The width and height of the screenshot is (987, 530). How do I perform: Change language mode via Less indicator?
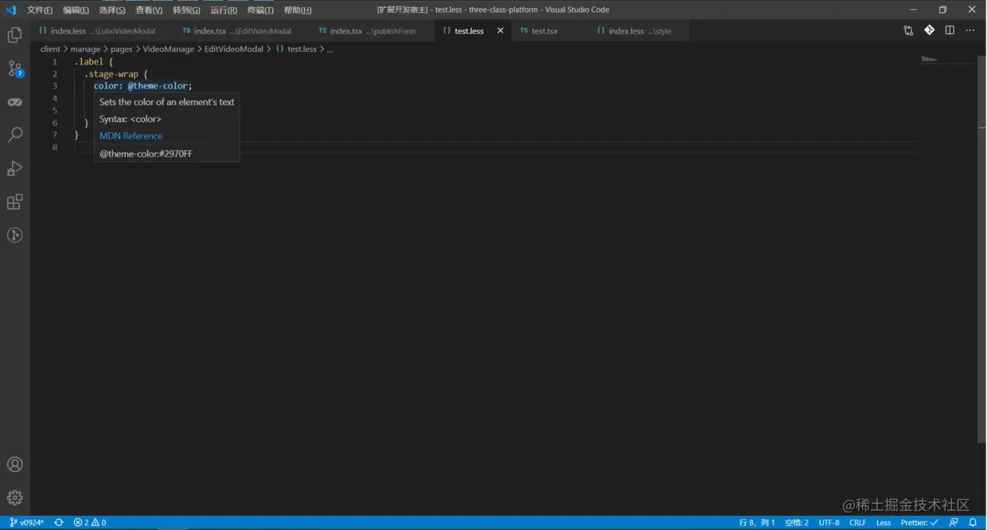tap(884, 522)
